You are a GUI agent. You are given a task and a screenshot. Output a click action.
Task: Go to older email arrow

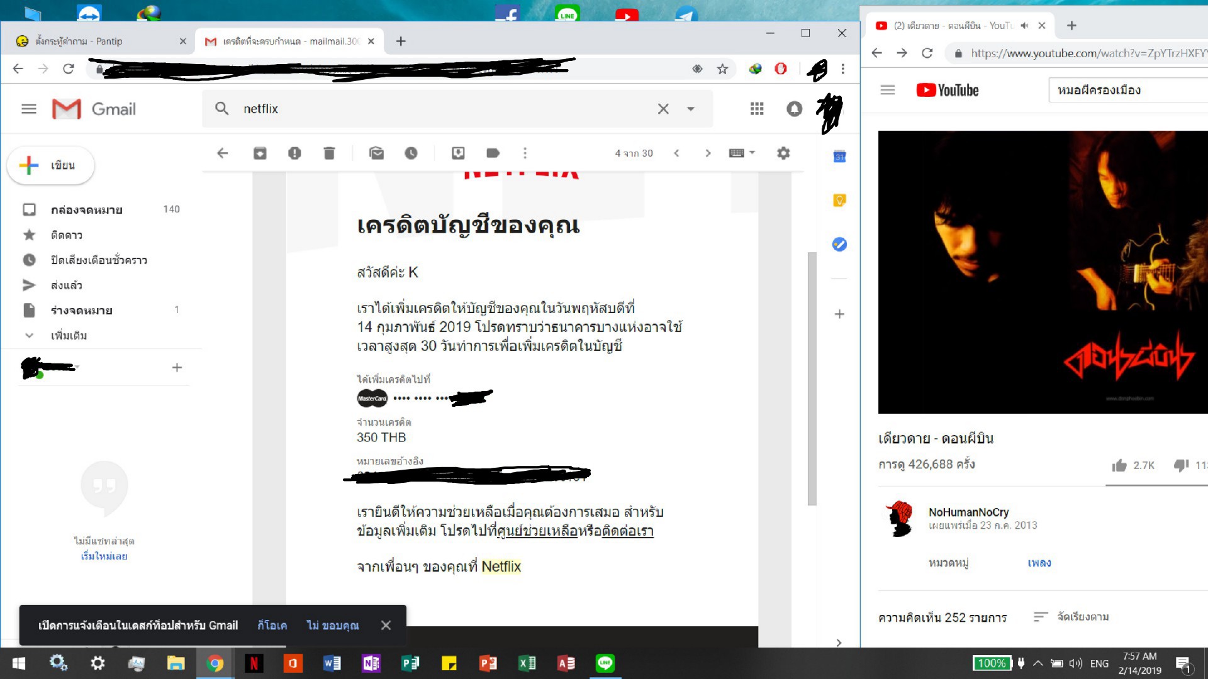(x=708, y=153)
